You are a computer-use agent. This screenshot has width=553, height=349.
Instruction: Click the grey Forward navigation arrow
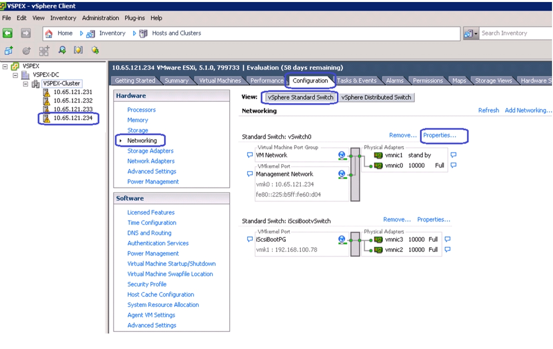(26, 33)
